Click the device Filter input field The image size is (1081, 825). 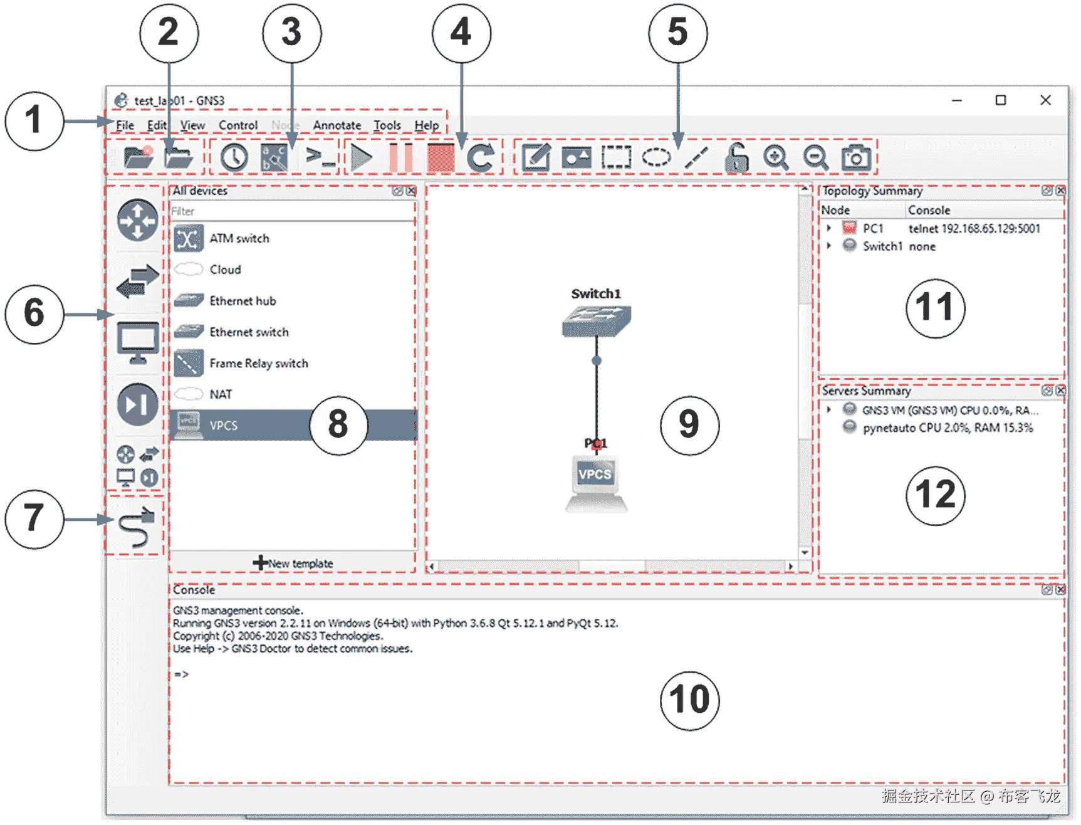click(x=291, y=211)
